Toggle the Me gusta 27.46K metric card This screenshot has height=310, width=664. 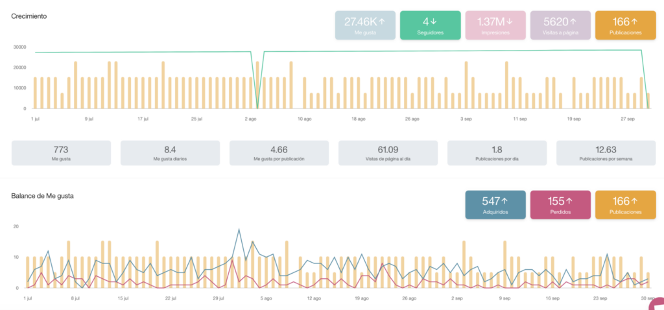click(x=365, y=25)
